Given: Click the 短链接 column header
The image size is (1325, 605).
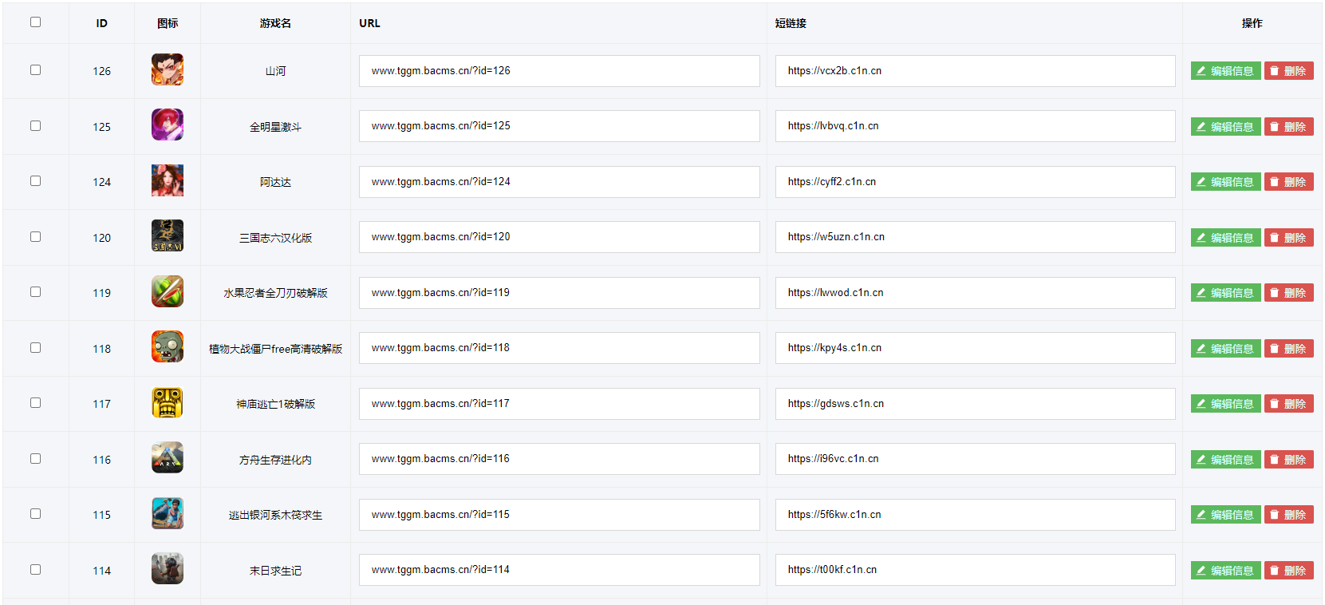Looking at the screenshot, I should pyautogui.click(x=791, y=23).
